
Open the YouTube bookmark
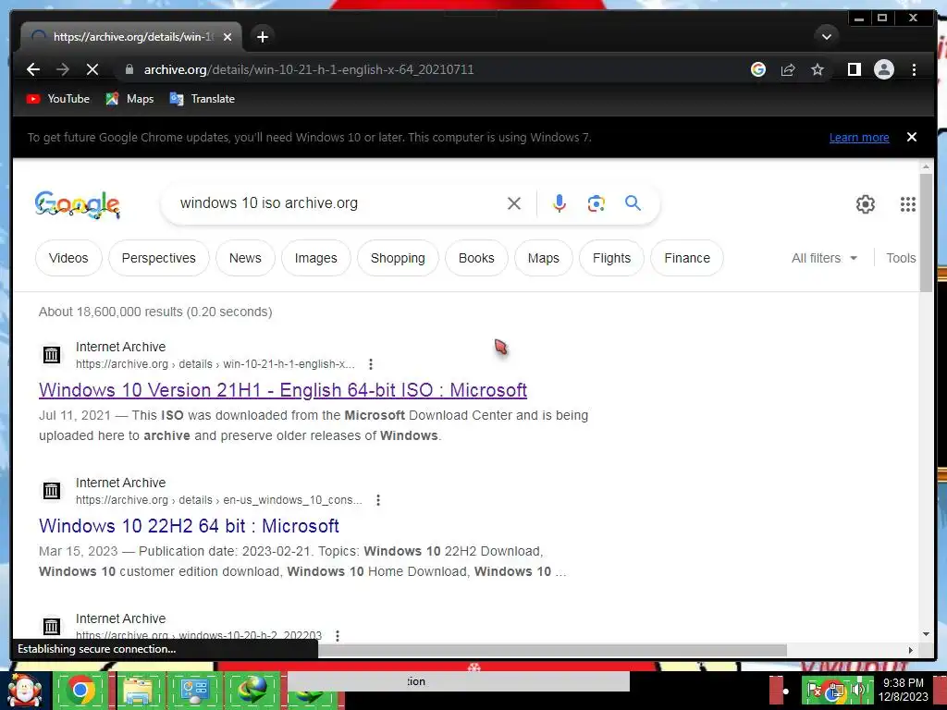pos(58,99)
